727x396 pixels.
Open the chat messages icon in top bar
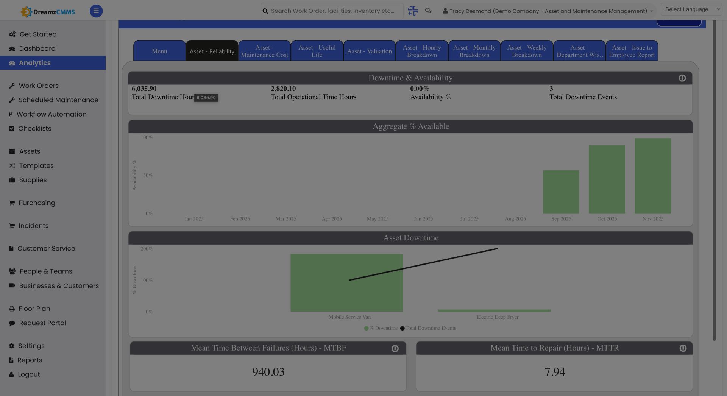click(x=428, y=11)
